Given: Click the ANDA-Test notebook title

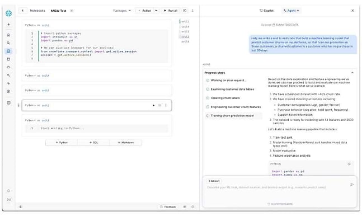Looking at the screenshot, I should pyautogui.click(x=58, y=11).
